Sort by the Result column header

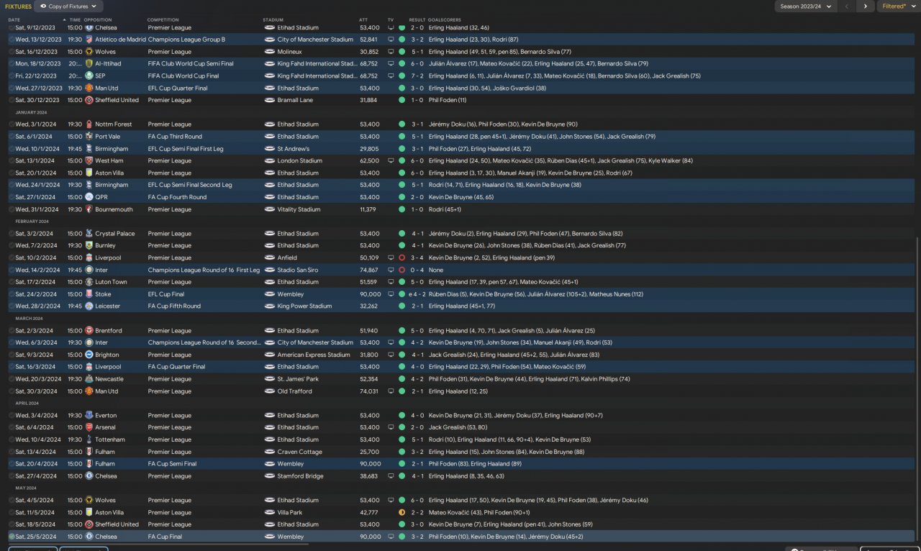417,19
